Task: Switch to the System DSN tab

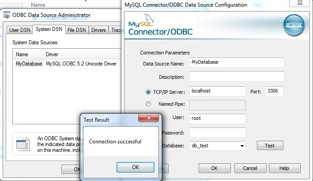Action: pos(49,29)
